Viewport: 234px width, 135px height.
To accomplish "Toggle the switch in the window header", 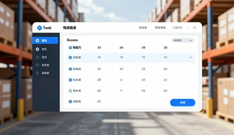I will [x=177, y=28].
